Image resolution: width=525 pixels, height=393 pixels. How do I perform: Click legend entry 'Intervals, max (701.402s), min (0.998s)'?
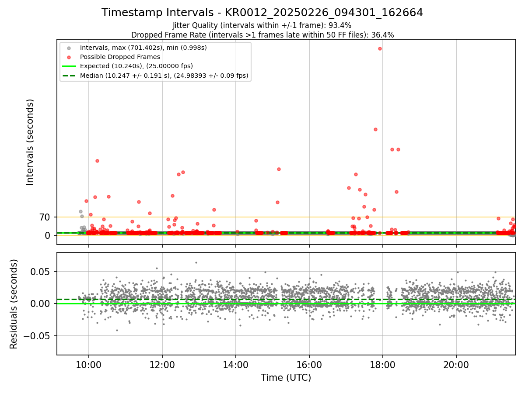pyautogui.click(x=143, y=47)
